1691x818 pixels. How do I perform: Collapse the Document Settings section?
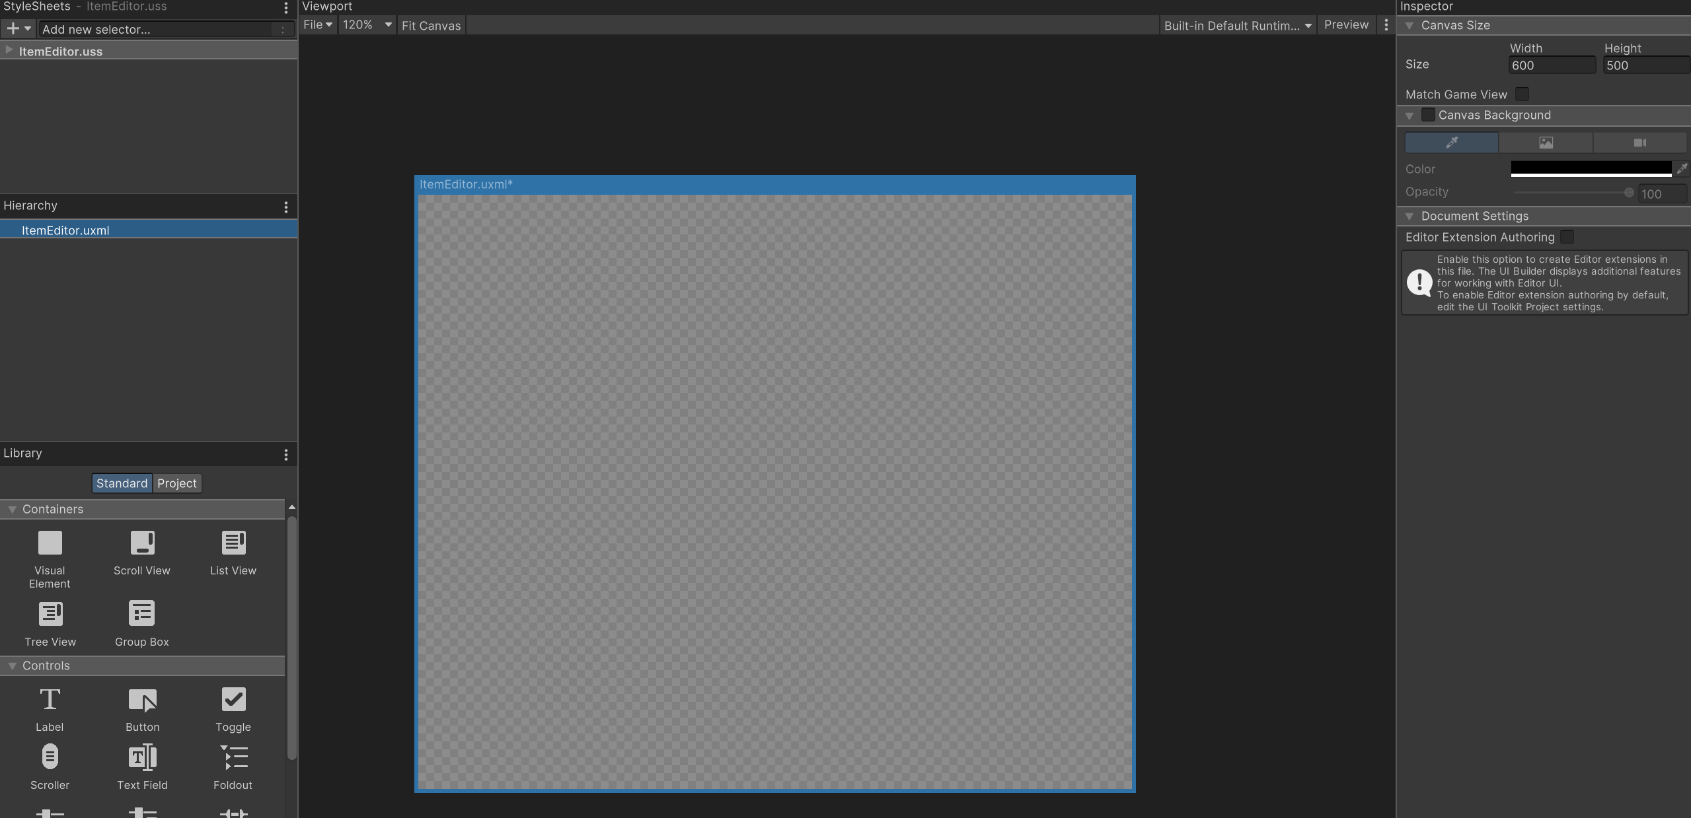coord(1409,216)
